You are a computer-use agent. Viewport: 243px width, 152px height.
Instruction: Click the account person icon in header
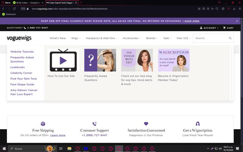click(x=201, y=28)
